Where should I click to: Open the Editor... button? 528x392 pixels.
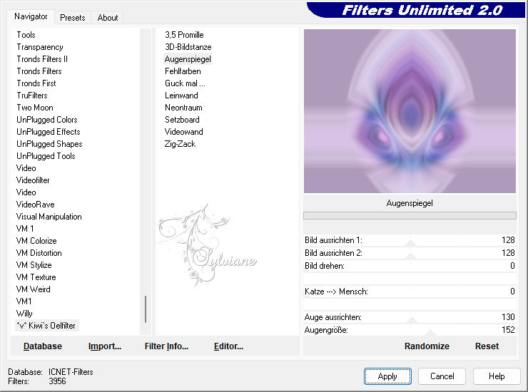coord(228,346)
